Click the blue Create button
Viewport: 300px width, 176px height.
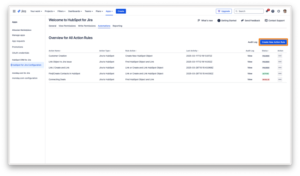[x=121, y=11]
